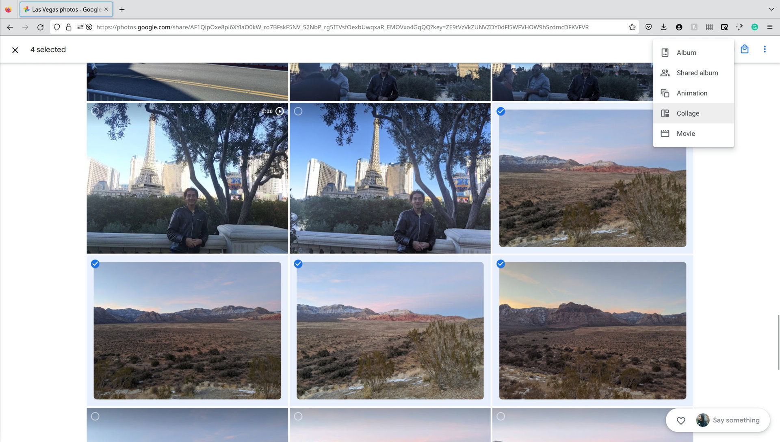This screenshot has width=780, height=442.
Task: Open Firefox hamburger application menu
Action: [x=769, y=27]
